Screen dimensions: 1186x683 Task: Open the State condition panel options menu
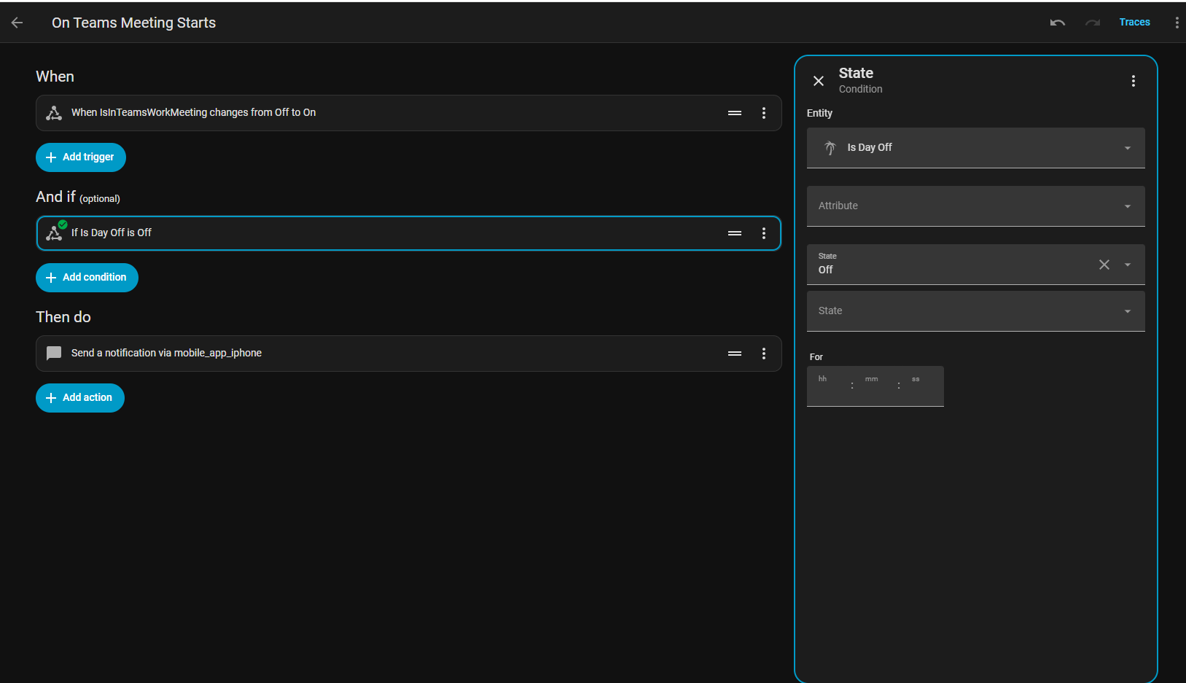1134,81
